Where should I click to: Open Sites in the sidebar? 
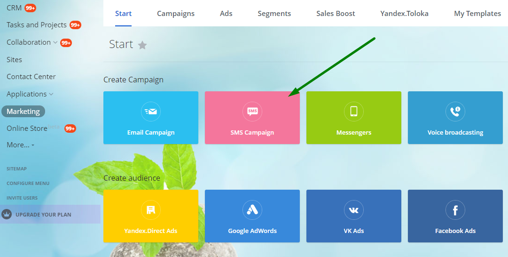tap(14, 60)
